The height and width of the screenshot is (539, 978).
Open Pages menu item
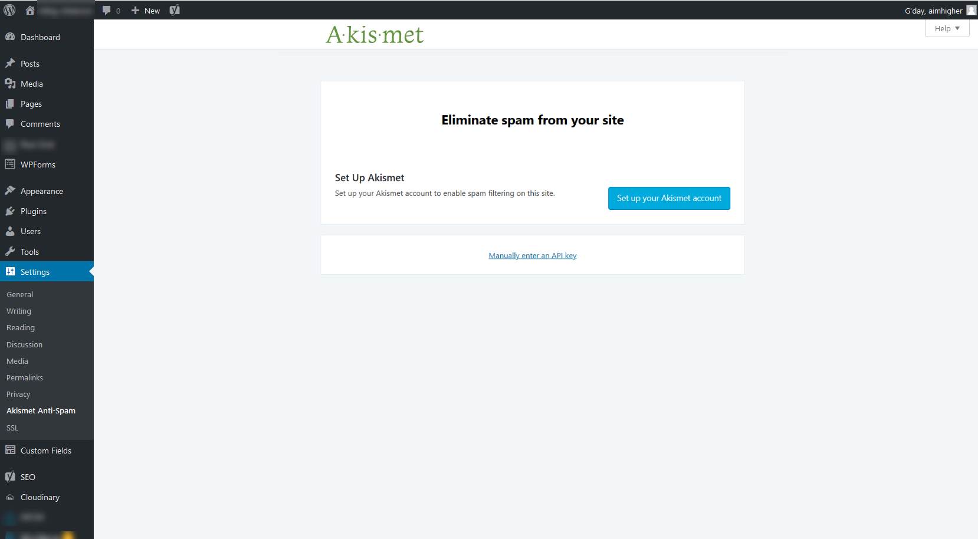[x=31, y=104]
